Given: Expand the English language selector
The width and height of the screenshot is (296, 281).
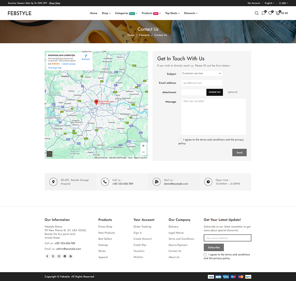Looking at the screenshot, I should point(269,3).
